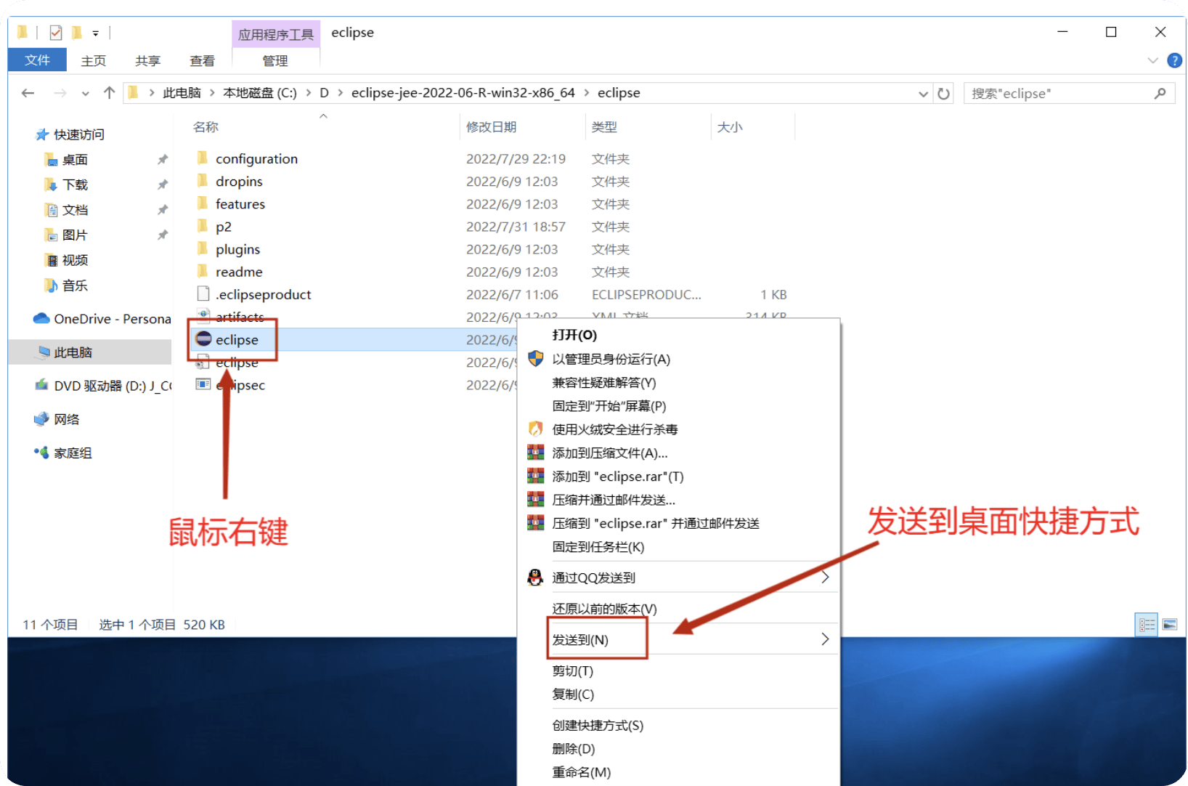The height and width of the screenshot is (786, 1188).
Task: Select the 还原以前的版本(V) menu entry
Action: pyautogui.click(x=678, y=608)
